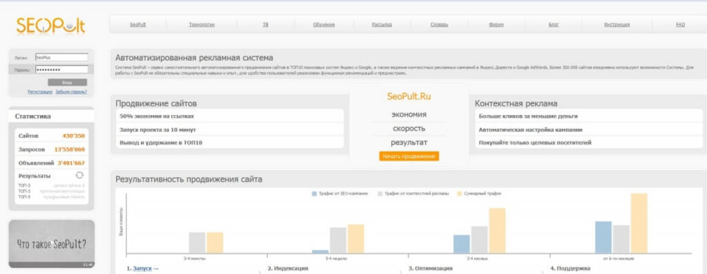Play the Что такое SeoPult? video thumbnail
Screen dimensions: 707x274
51,244
